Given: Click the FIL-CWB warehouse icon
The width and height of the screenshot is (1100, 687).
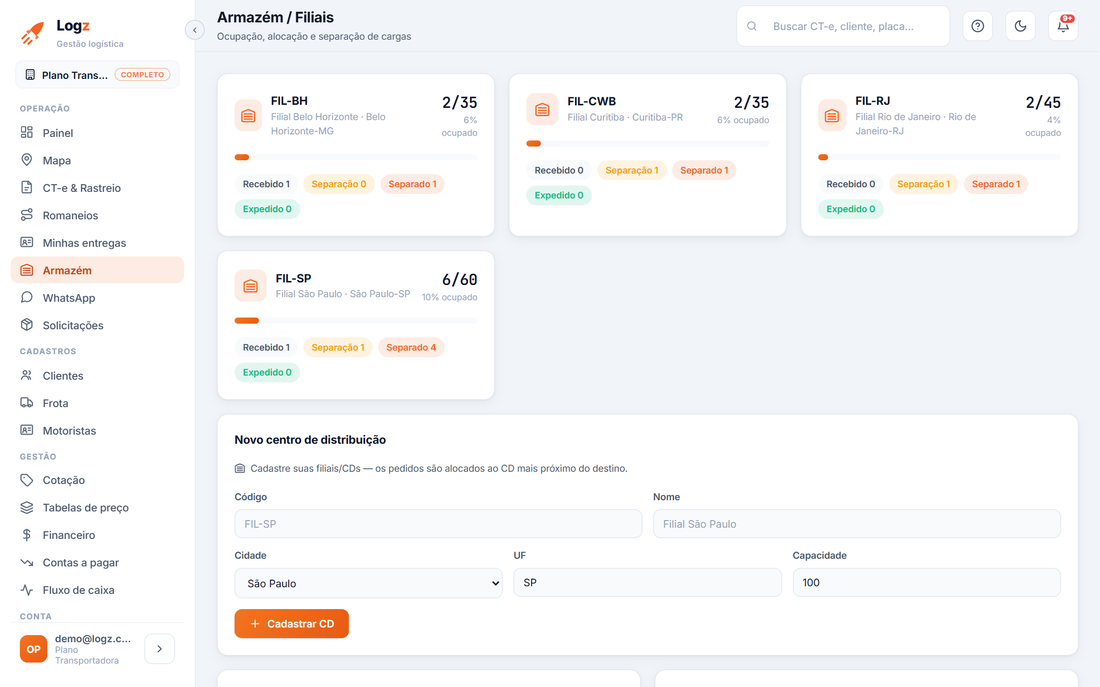Looking at the screenshot, I should click(542, 109).
